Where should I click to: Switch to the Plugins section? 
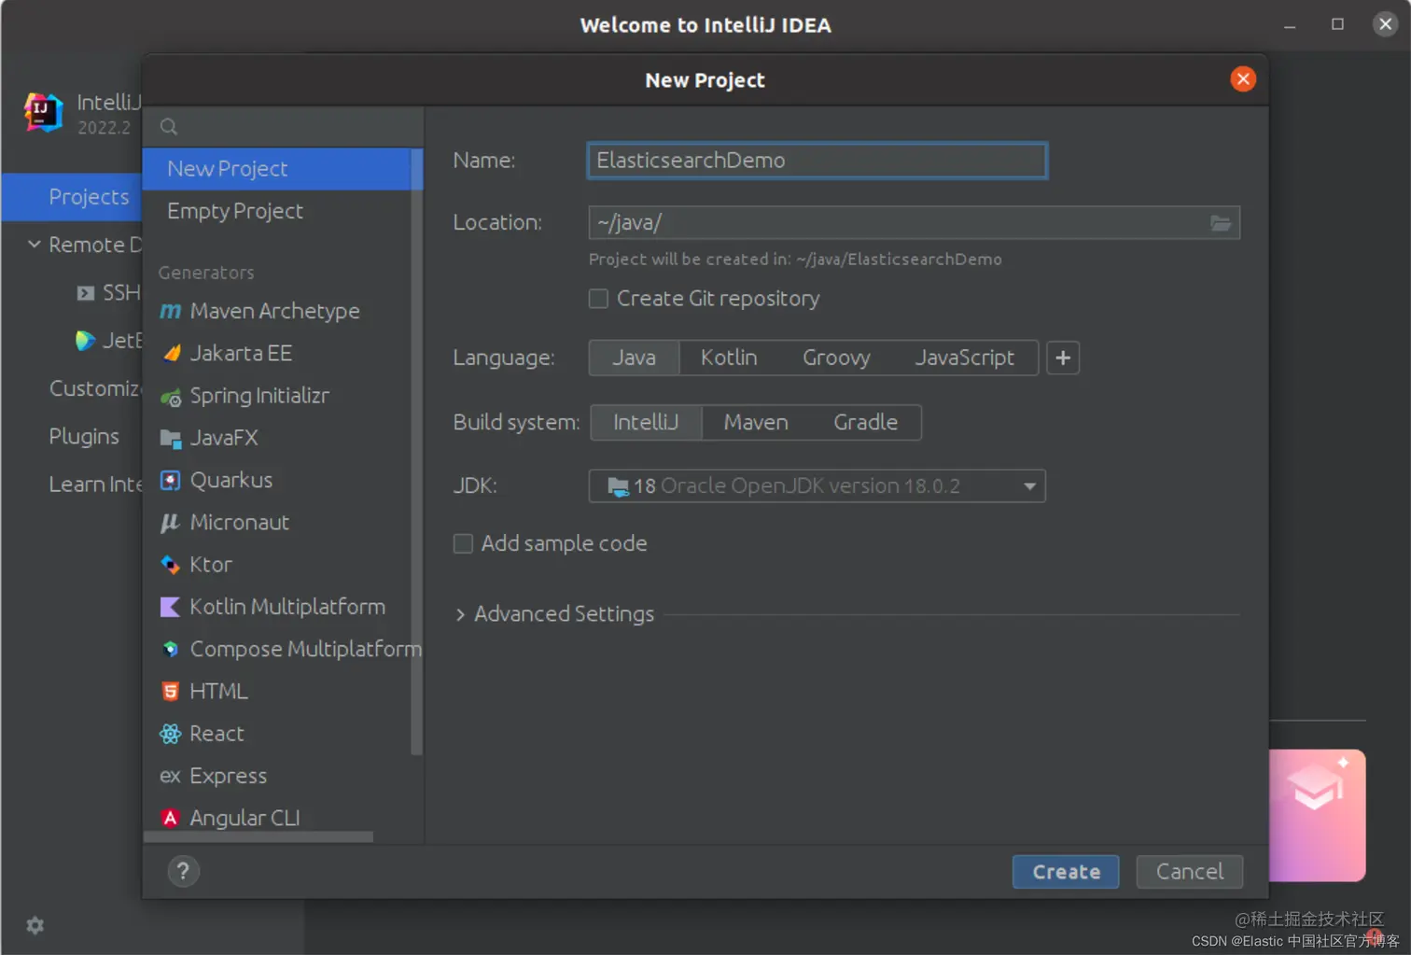click(84, 436)
